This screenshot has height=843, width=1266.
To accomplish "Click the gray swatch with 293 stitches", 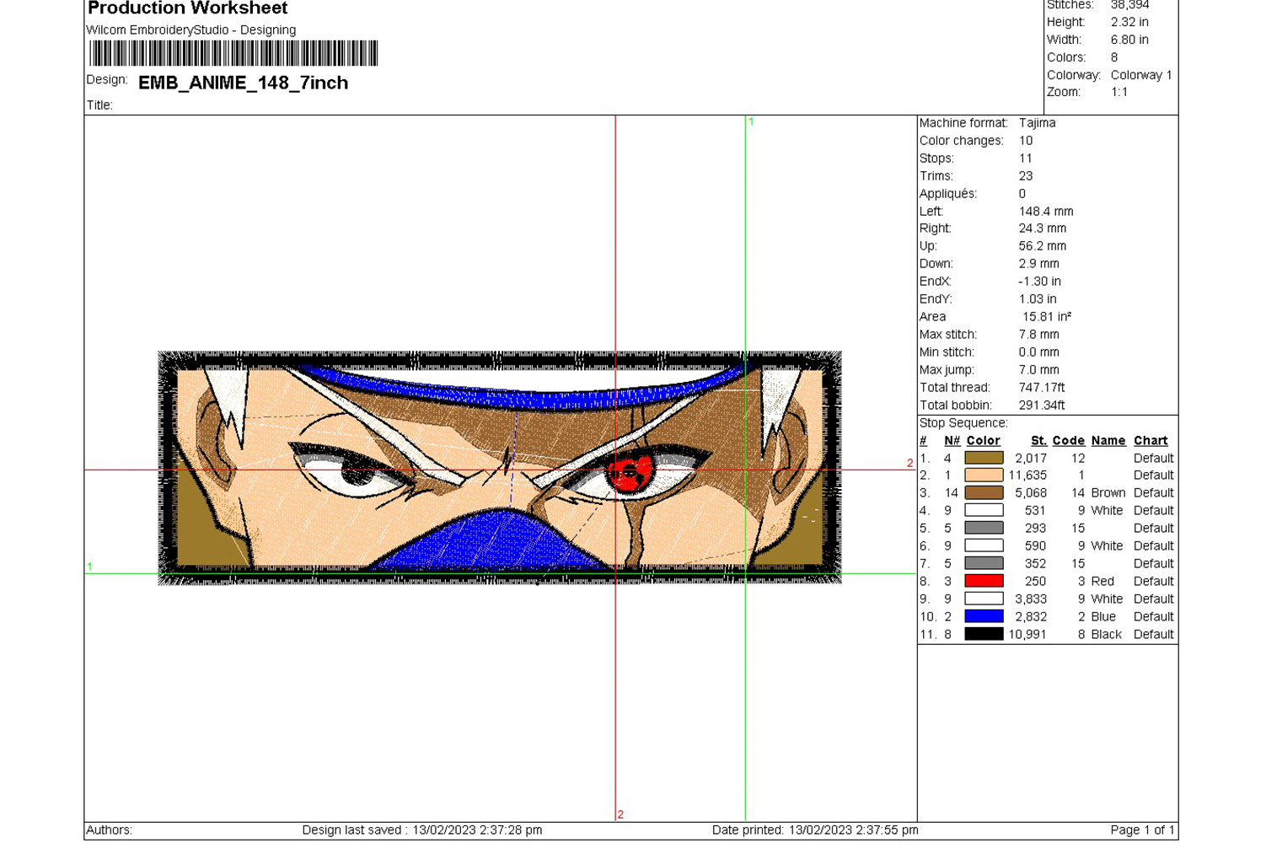I will point(984,529).
